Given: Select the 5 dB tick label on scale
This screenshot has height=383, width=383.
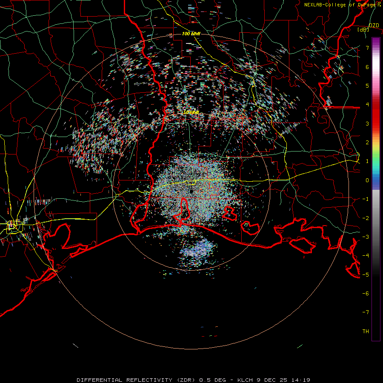Looking at the screenshot, I should pyautogui.click(x=367, y=86).
